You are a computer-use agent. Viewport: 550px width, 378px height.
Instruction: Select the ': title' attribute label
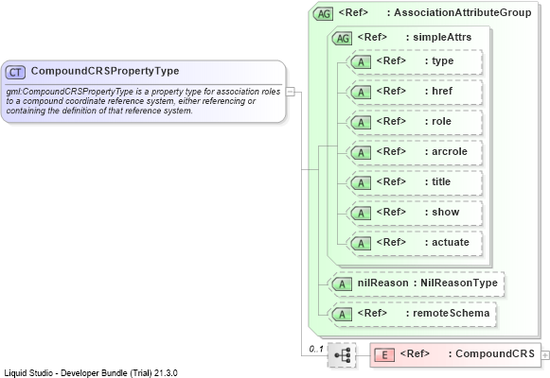point(437,181)
